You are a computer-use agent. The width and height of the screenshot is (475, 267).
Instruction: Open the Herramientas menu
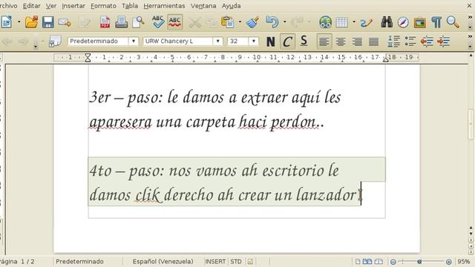tap(164, 6)
